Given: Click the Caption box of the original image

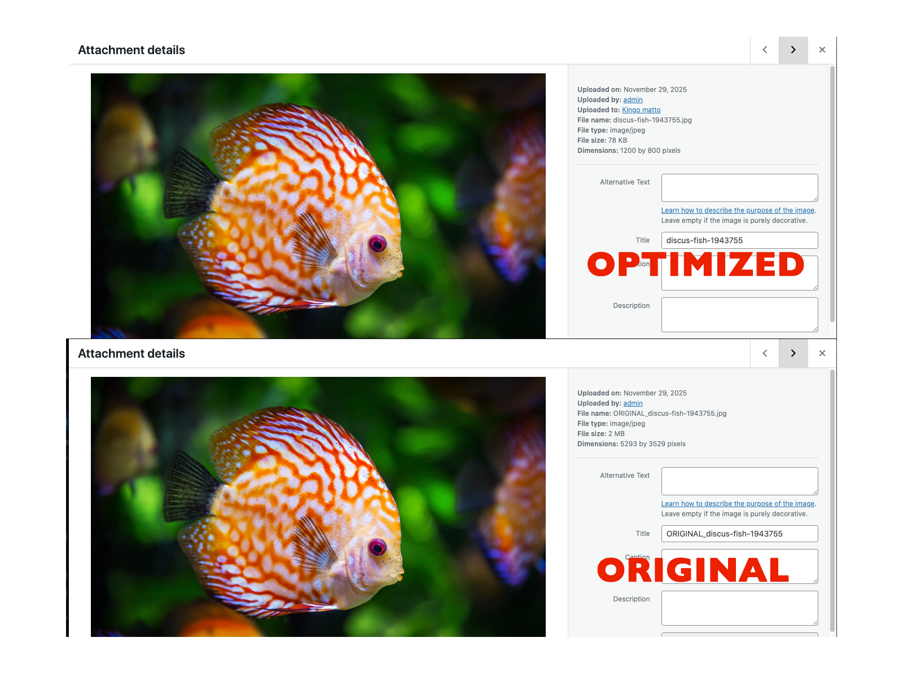Looking at the screenshot, I should point(739,566).
